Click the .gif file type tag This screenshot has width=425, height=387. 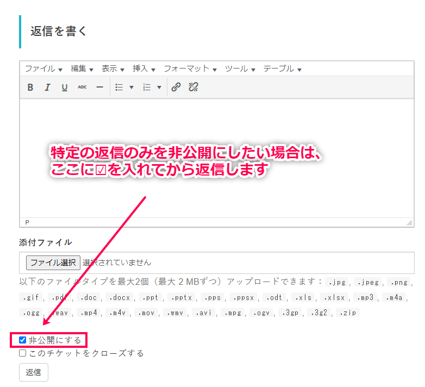click(30, 297)
